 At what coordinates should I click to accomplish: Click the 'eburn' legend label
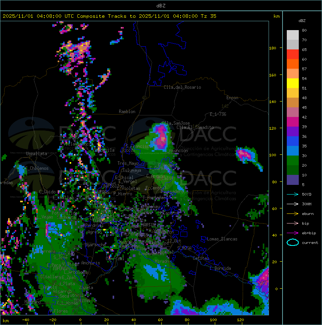308,214
